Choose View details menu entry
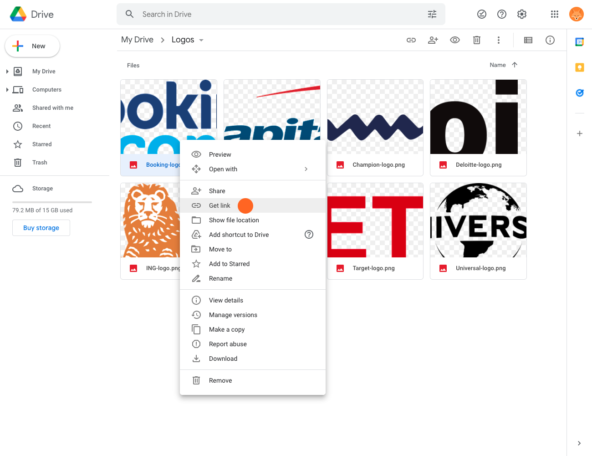The image size is (592, 456). click(253, 300)
